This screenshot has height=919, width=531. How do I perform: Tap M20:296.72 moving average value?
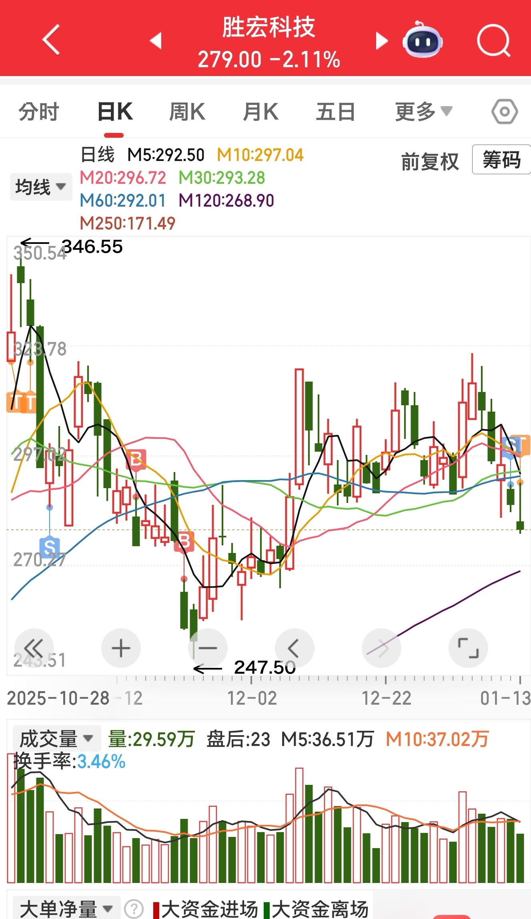[123, 178]
